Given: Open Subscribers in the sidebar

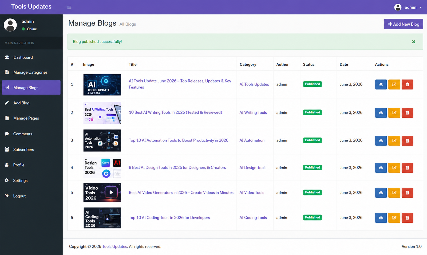Looking at the screenshot, I should click(31, 150).
